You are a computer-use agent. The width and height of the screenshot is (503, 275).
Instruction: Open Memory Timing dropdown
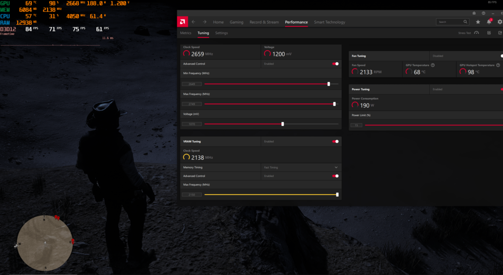coord(301,168)
